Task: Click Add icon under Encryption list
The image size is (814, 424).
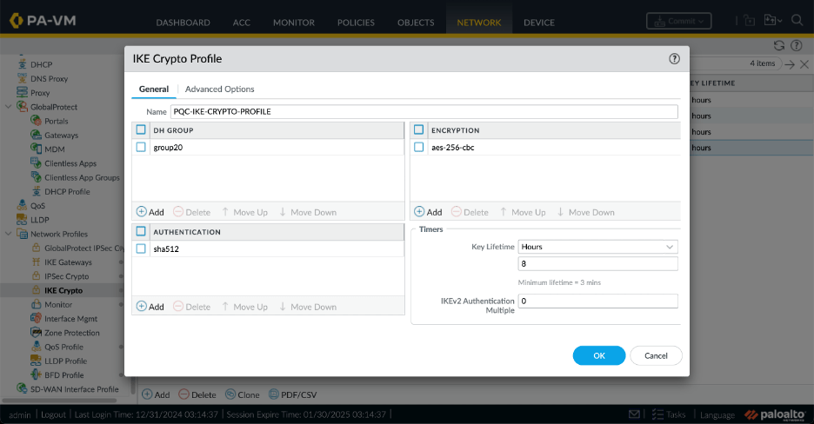Action: click(x=419, y=212)
